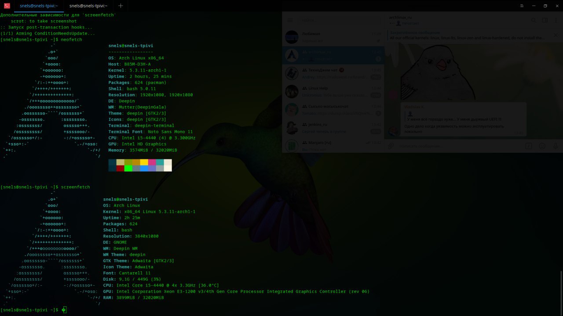Open Telegram chat three-dot options menu

556,20
